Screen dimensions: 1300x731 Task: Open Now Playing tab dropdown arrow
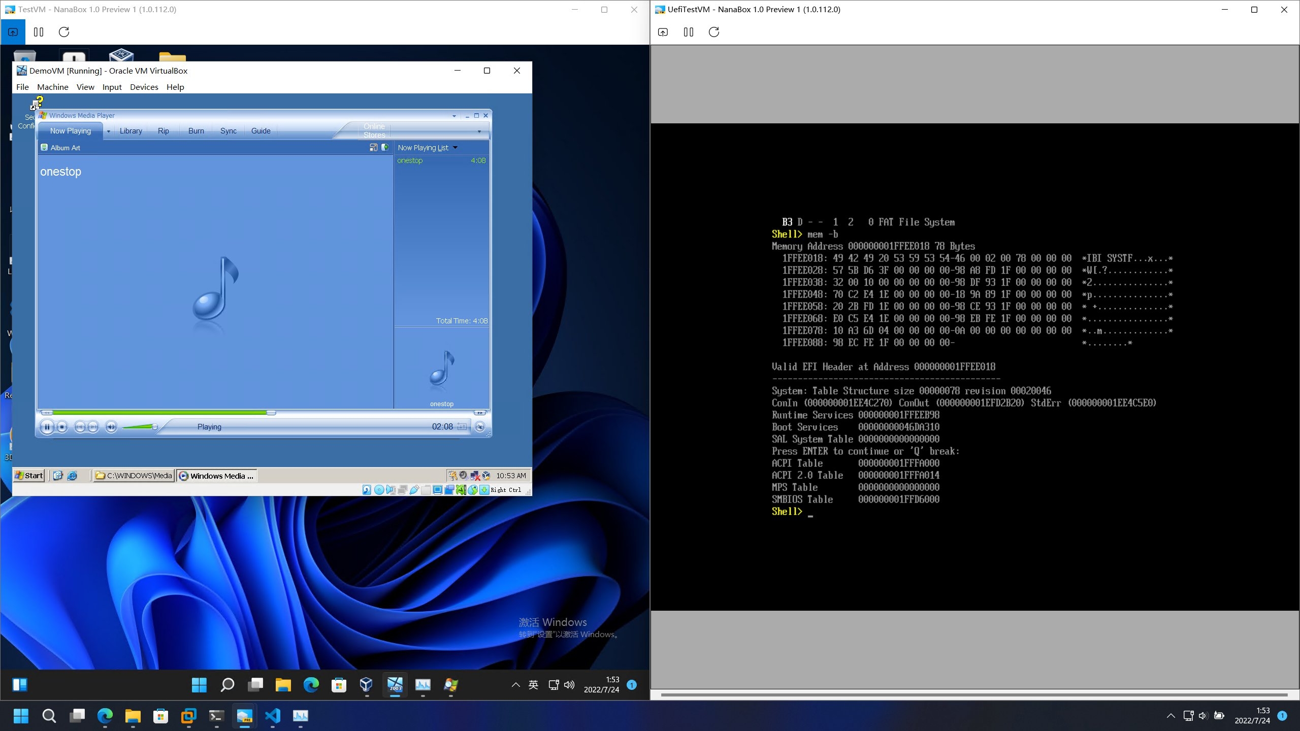108,131
